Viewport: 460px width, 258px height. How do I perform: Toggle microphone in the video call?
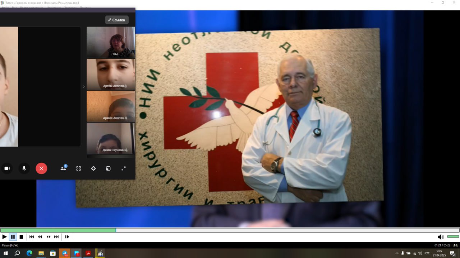pyautogui.click(x=24, y=168)
